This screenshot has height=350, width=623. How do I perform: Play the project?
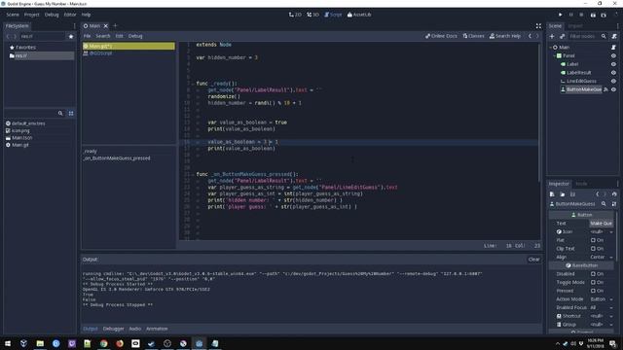click(x=561, y=15)
